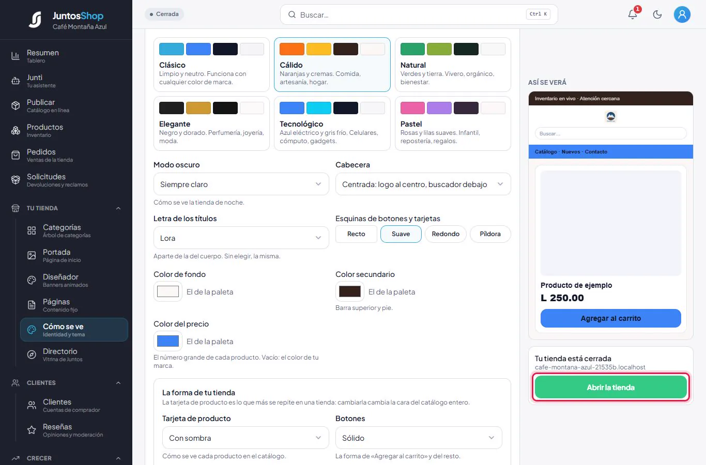Viewport: 706px width, 465px height.
Task: Open the Cabecera layout dropdown
Action: click(423, 184)
